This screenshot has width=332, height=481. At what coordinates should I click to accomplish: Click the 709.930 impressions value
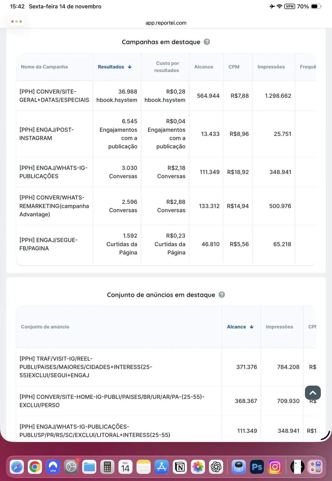288,401
